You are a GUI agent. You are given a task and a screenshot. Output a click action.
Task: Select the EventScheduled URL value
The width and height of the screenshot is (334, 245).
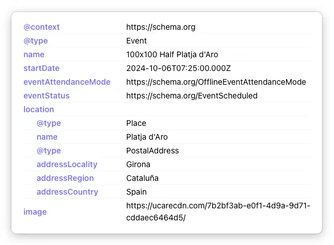[x=192, y=96]
